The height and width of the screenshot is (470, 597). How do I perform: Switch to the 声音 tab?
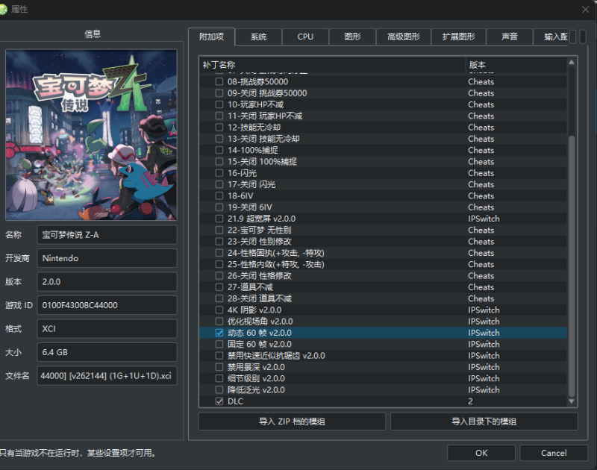[x=505, y=36]
